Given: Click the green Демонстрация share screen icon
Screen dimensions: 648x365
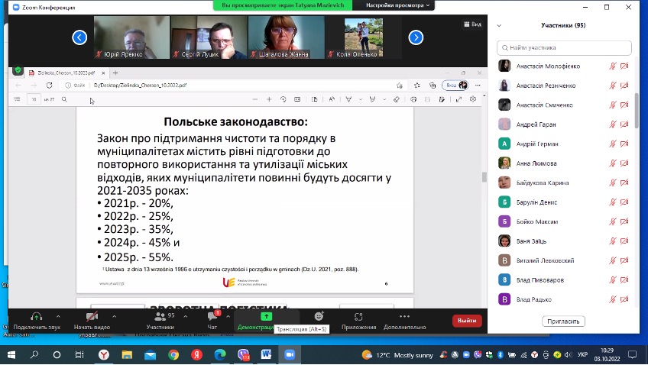Looking at the screenshot, I should pyautogui.click(x=266, y=316).
